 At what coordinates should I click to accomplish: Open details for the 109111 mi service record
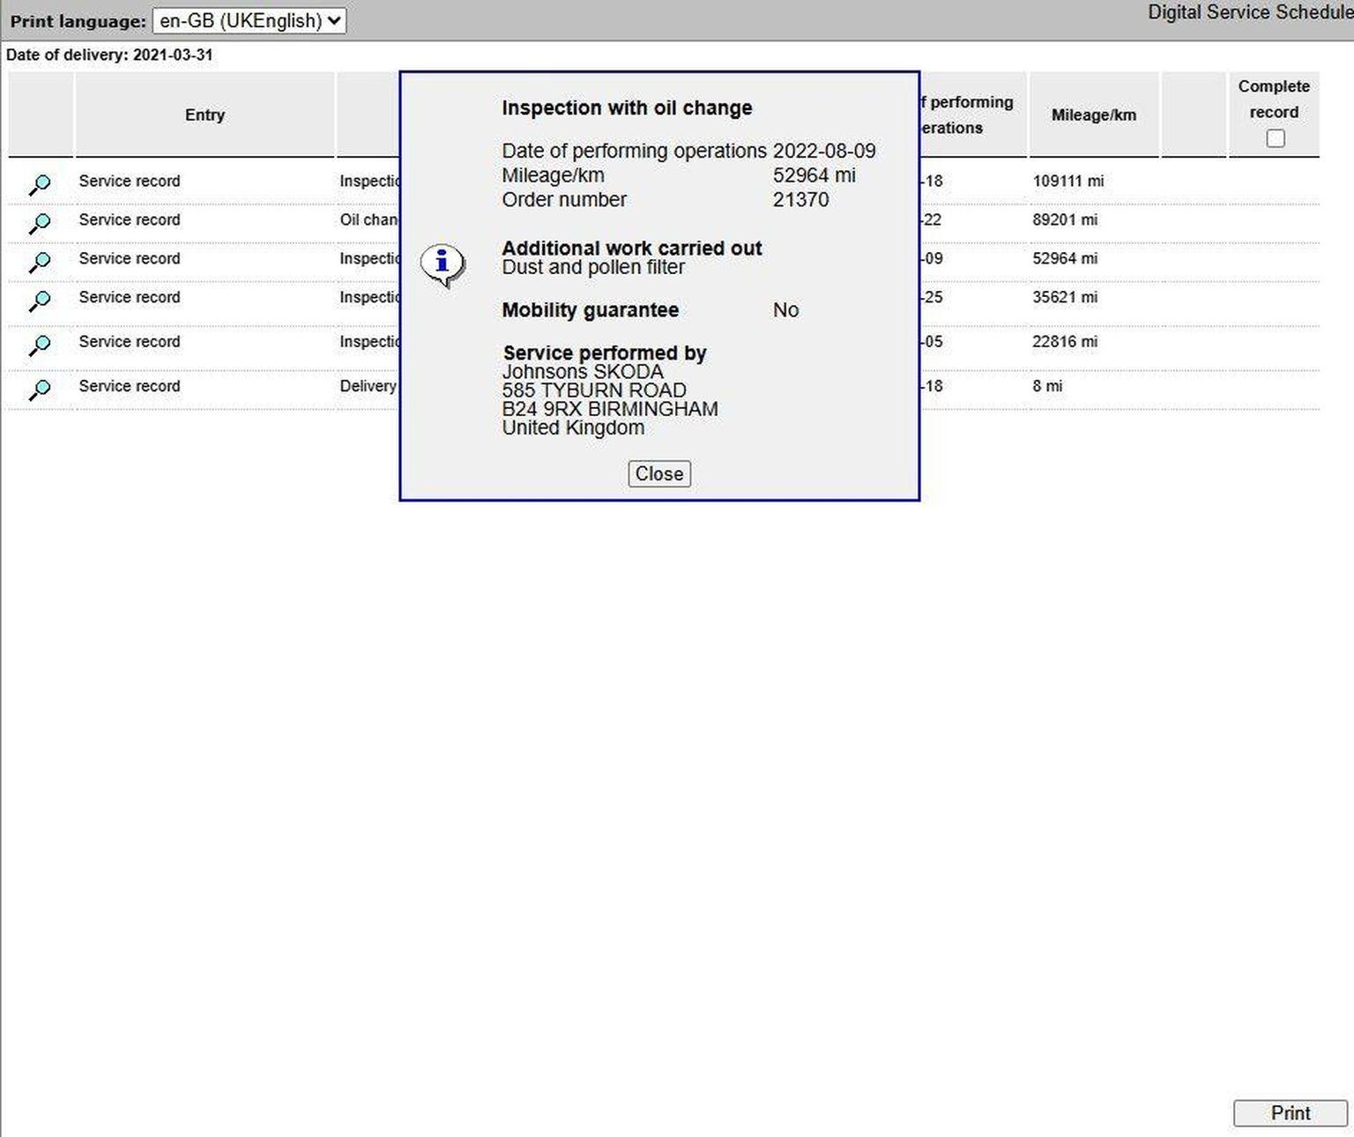[x=40, y=184]
